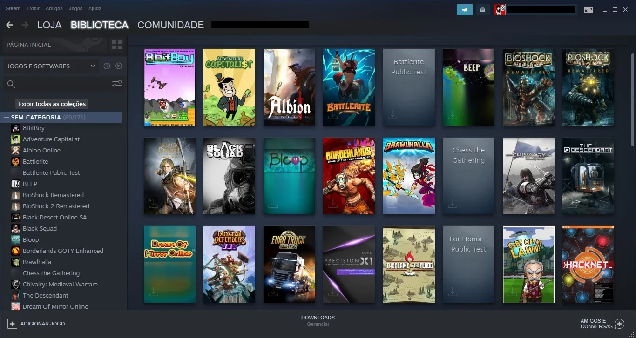Click the Battlerite list icon
Image resolution: width=636 pixels, height=338 pixels.
coord(16,161)
